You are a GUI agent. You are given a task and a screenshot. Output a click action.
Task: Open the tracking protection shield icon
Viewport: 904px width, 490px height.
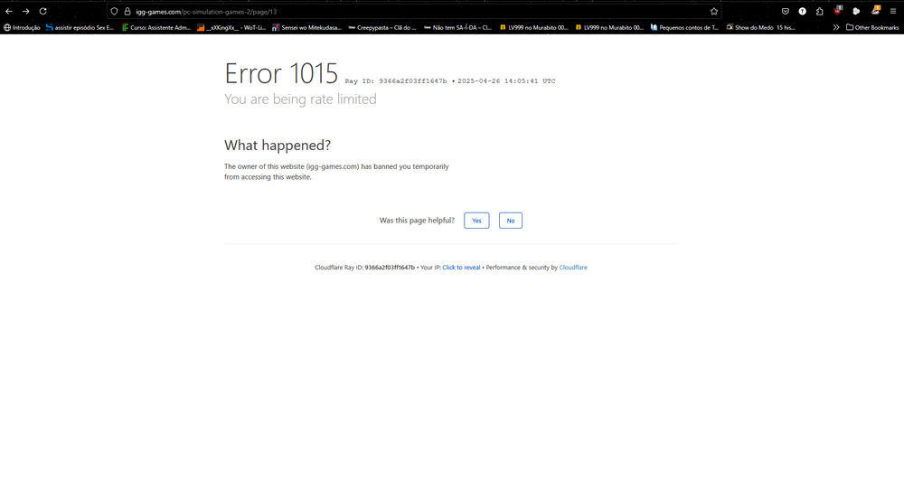(x=114, y=12)
